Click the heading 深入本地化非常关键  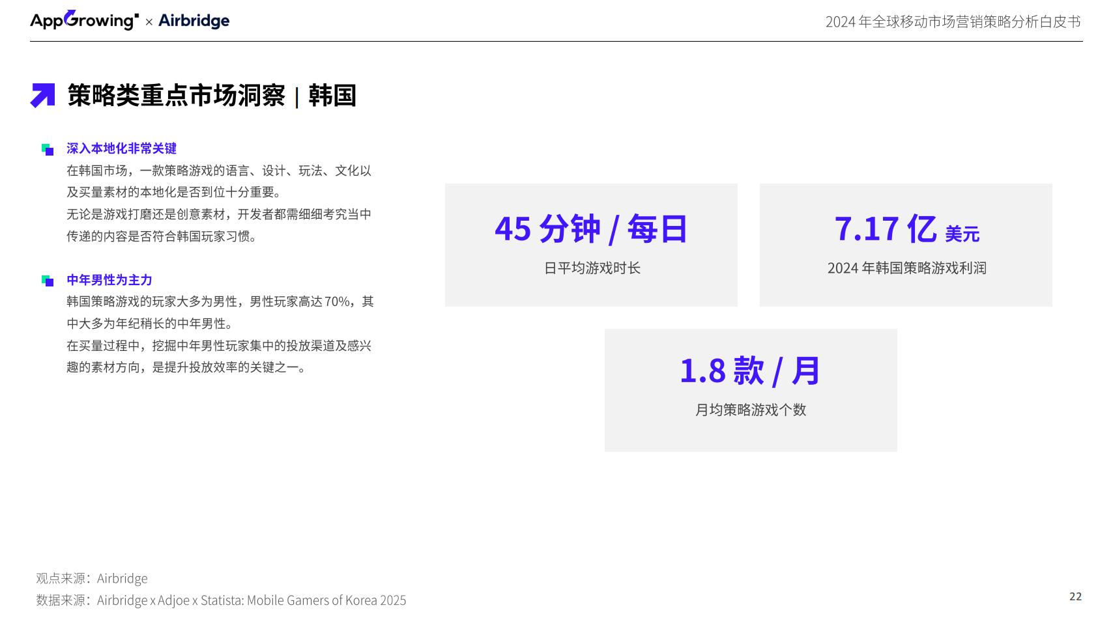[x=121, y=148]
